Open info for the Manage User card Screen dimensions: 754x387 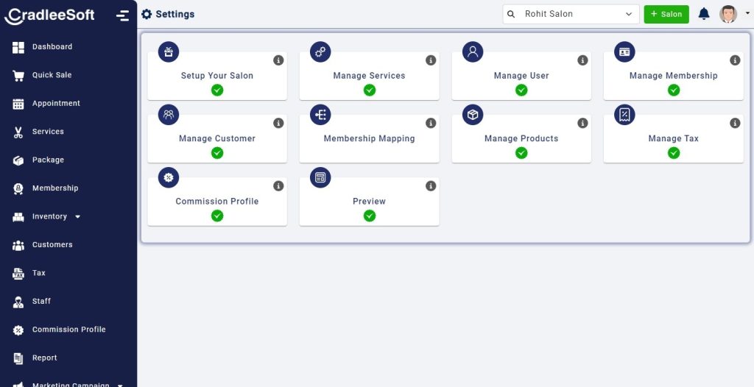(x=582, y=60)
